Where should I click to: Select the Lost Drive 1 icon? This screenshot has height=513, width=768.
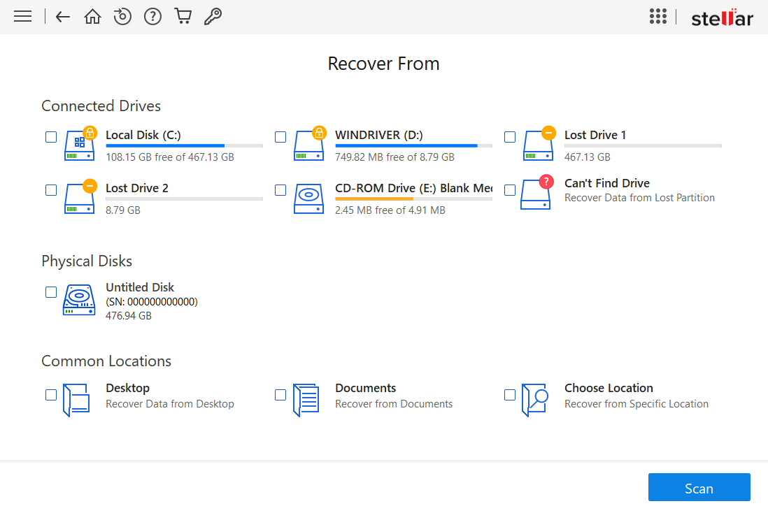[539, 144]
